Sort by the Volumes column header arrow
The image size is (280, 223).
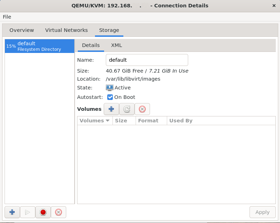pyautogui.click(x=108, y=121)
